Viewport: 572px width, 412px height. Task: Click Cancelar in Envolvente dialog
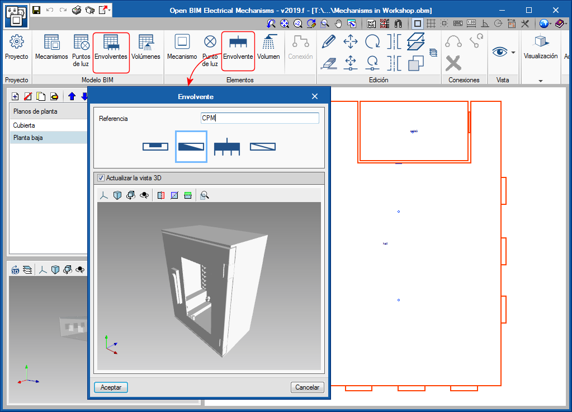point(307,387)
